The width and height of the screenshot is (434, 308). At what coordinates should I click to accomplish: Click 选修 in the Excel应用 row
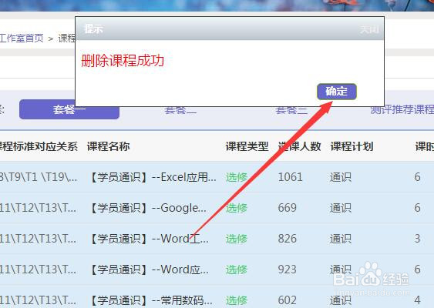[x=237, y=177]
